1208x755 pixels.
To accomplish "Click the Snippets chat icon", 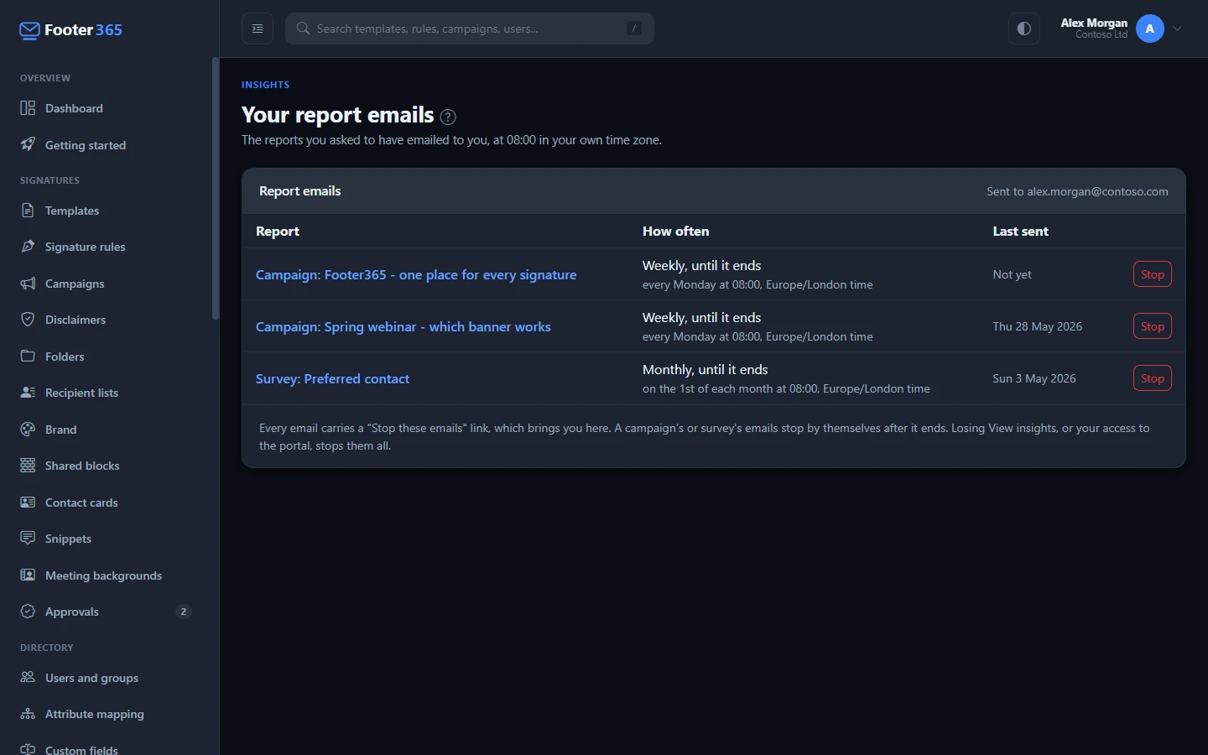I will click(28, 539).
